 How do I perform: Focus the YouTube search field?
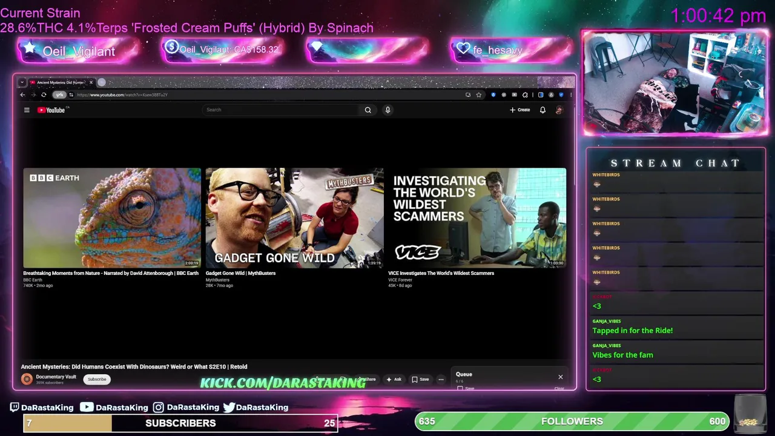click(x=282, y=110)
